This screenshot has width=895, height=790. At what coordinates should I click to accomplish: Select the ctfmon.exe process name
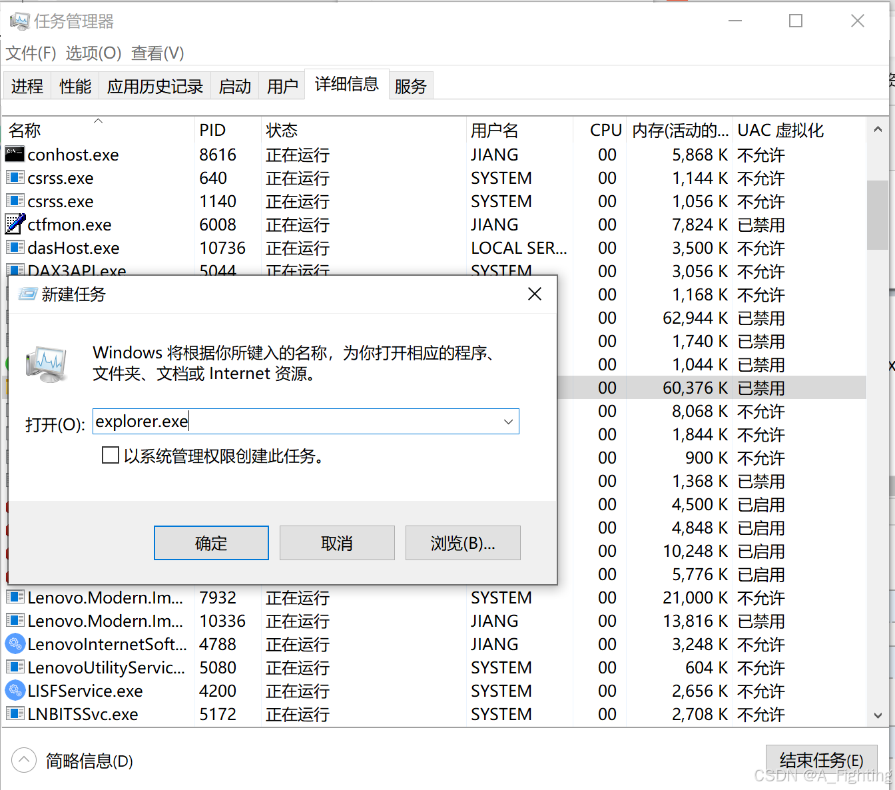point(69,224)
